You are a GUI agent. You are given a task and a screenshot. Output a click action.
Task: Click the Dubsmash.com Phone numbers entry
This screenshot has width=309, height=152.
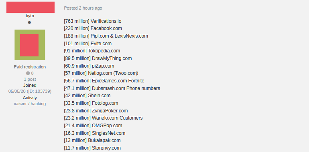pos(112,88)
